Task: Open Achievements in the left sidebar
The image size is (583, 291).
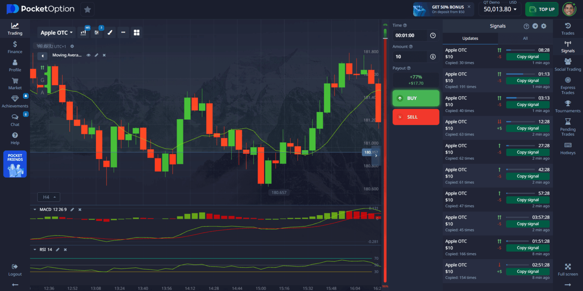Action: (x=15, y=101)
